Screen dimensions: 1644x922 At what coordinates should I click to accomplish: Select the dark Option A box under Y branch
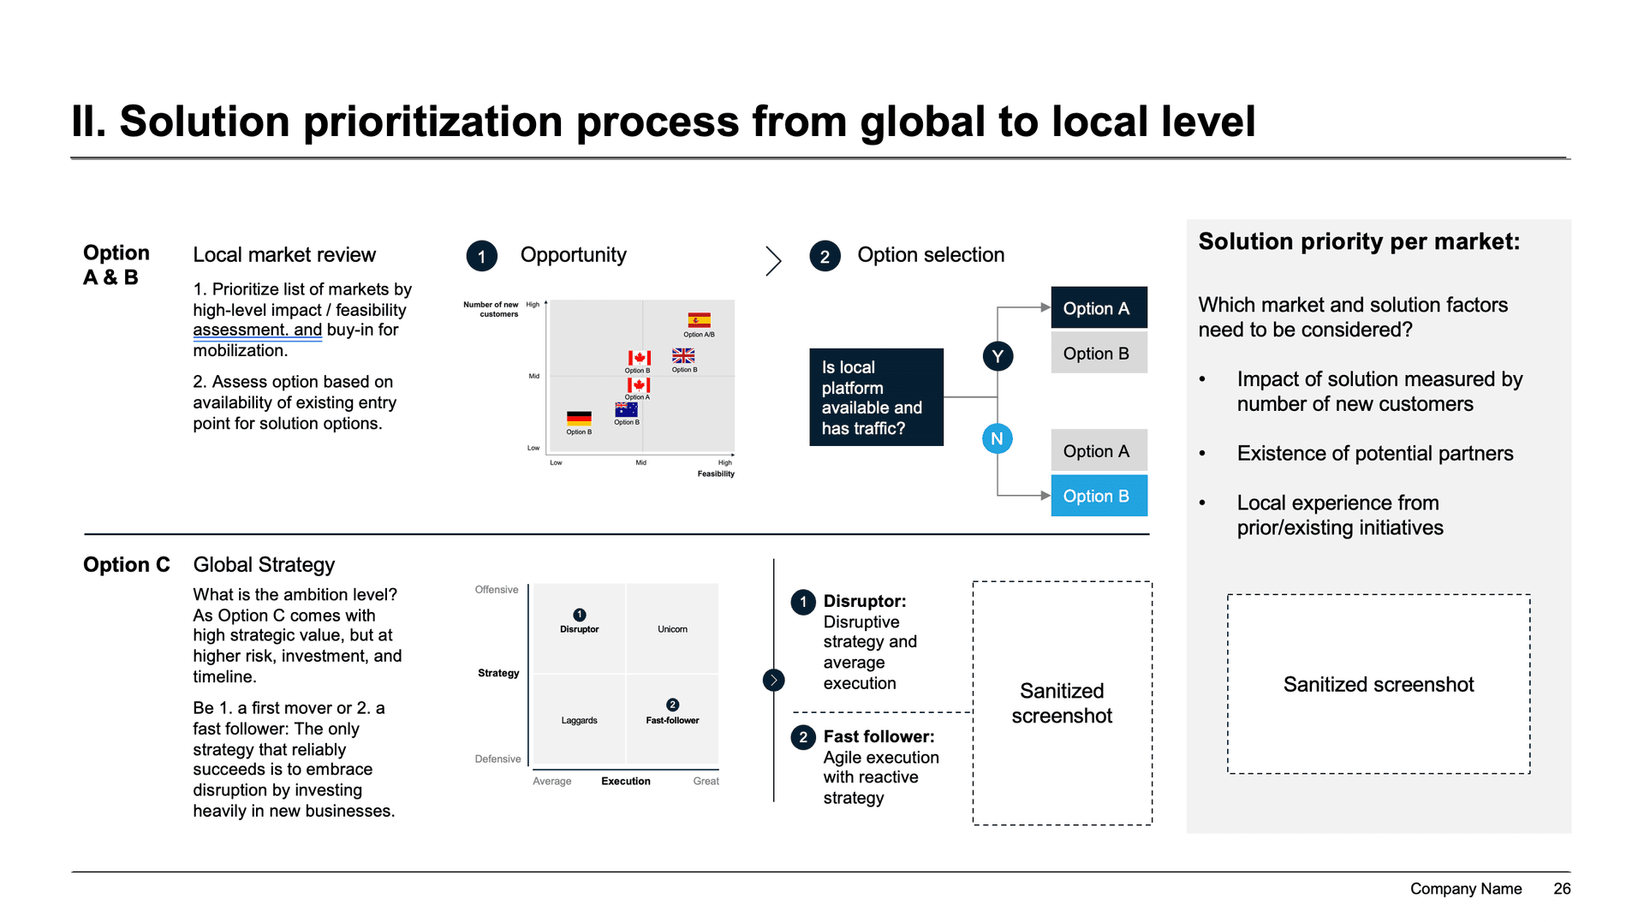point(1099,308)
